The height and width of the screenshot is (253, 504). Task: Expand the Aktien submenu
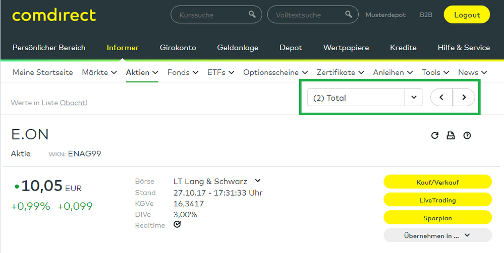(142, 72)
